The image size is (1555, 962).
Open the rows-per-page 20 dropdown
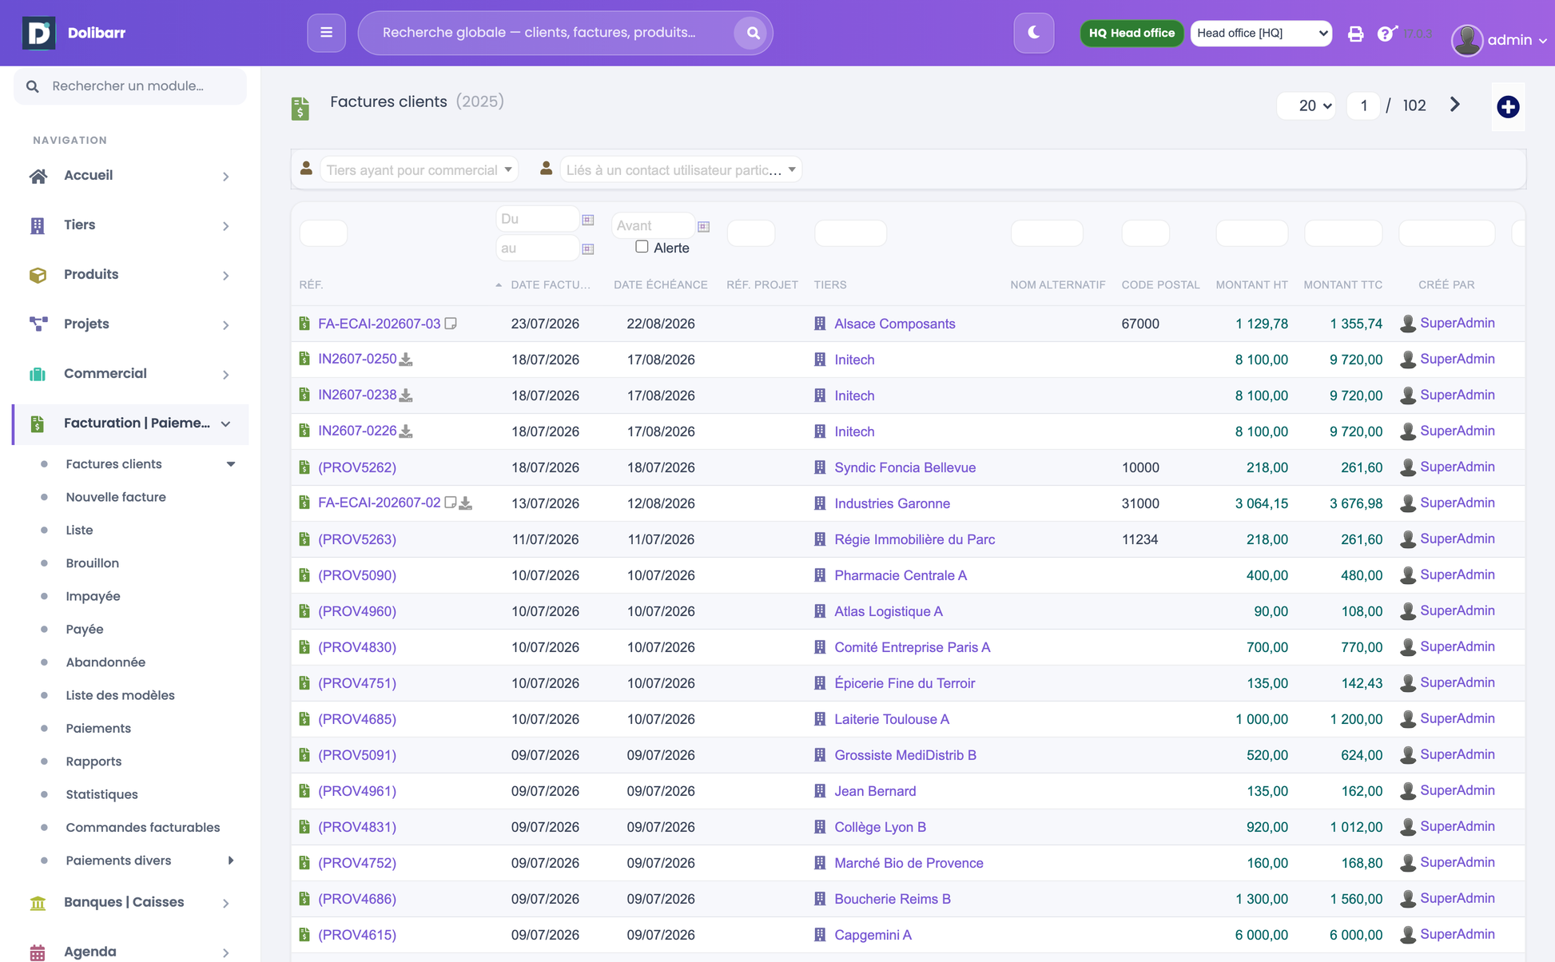(1306, 105)
